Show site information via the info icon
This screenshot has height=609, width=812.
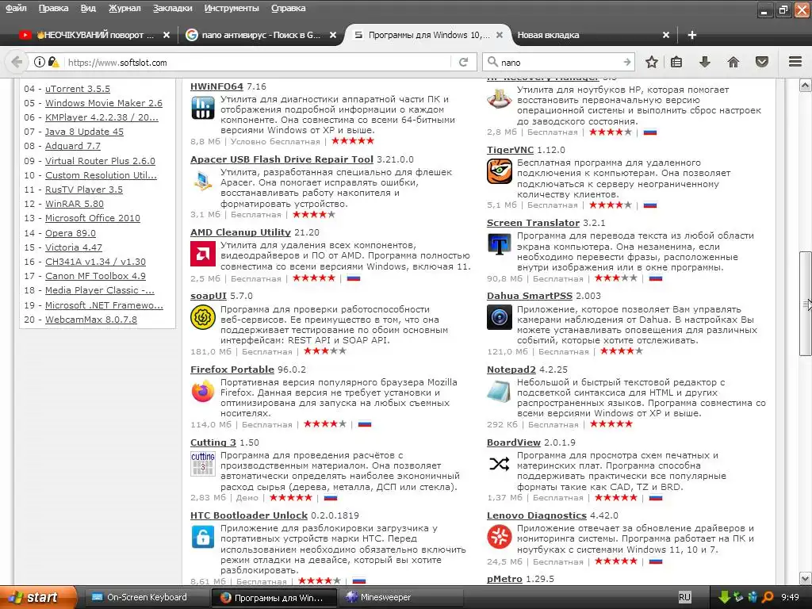pos(40,62)
